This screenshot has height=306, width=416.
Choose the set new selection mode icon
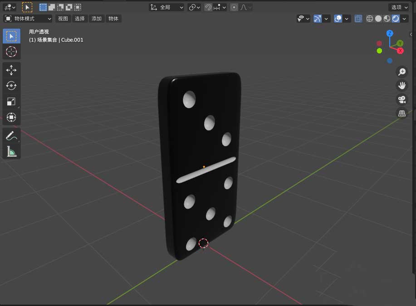[x=43, y=7]
